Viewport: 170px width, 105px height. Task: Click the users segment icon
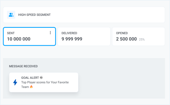[11, 15]
